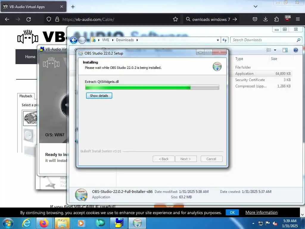Submit the search with arrow button
Viewport: 305px width, 229px height.
click(235, 19)
